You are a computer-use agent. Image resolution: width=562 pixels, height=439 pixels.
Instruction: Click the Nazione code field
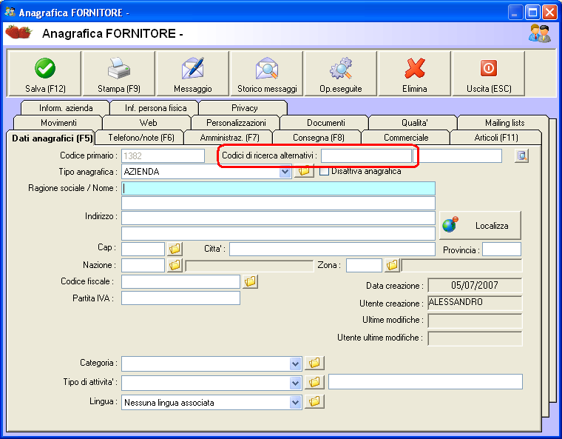[x=143, y=265]
